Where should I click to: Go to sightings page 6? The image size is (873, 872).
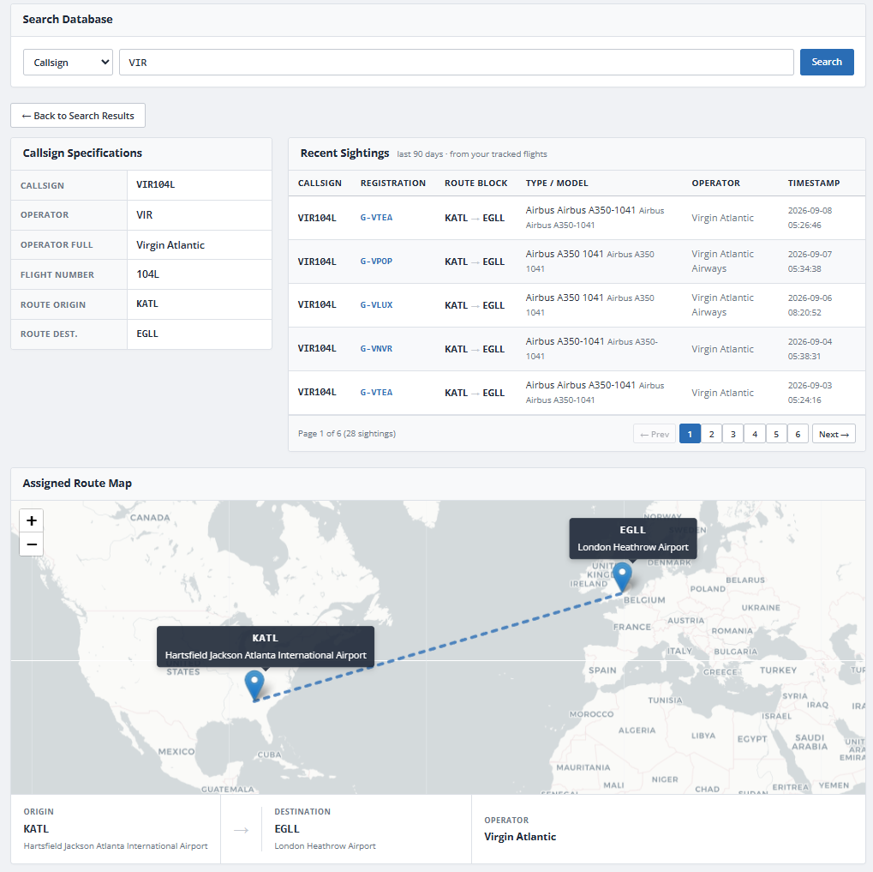tap(798, 434)
